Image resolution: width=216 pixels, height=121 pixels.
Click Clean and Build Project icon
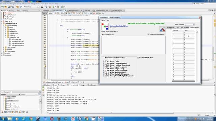[x=50, y=7]
